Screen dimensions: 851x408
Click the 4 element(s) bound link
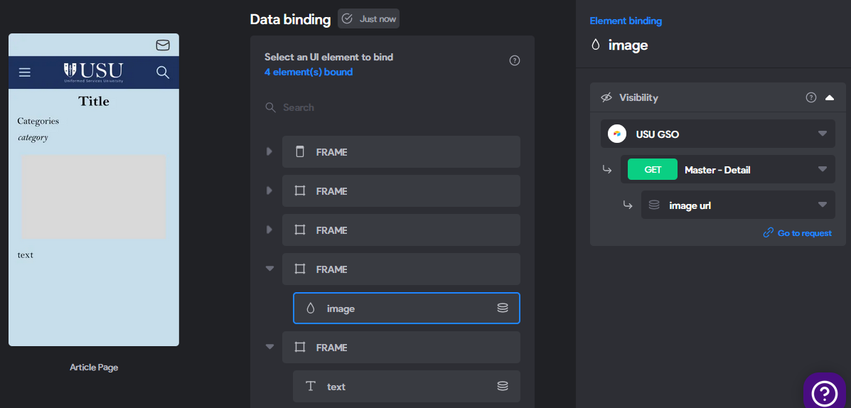coord(309,72)
